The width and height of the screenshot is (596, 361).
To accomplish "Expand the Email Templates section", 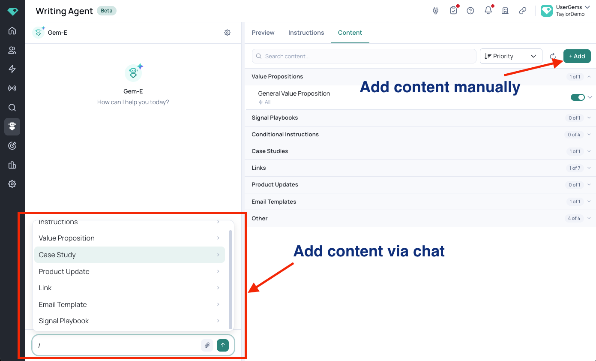I will coord(589,202).
